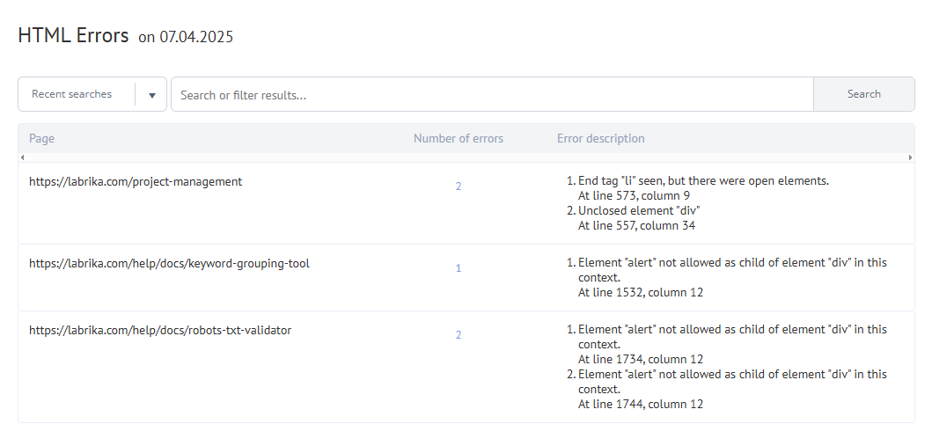The height and width of the screenshot is (424, 932).
Task: Click the 'At line 1734, column 12' text
Action: tap(640, 359)
